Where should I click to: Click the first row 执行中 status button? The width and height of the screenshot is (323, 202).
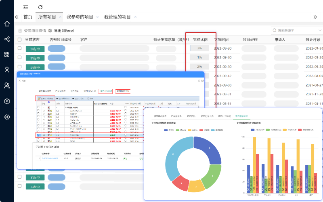tap(35, 48)
